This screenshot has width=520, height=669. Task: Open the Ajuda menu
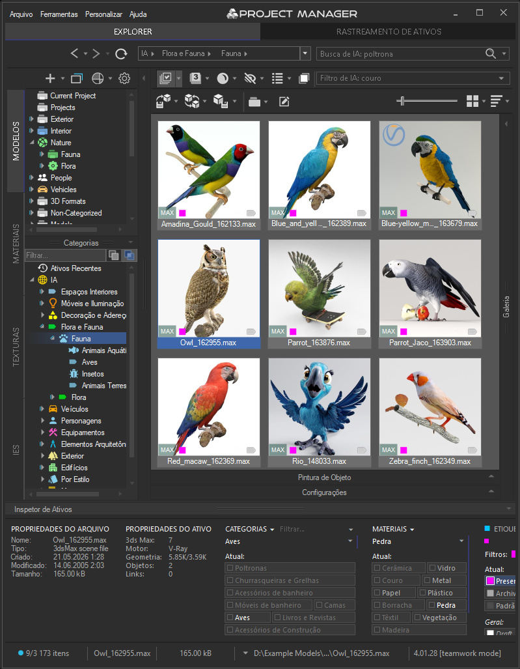138,14
